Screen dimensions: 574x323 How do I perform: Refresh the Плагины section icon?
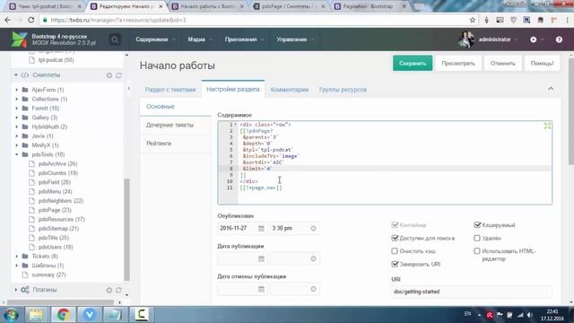point(118,290)
